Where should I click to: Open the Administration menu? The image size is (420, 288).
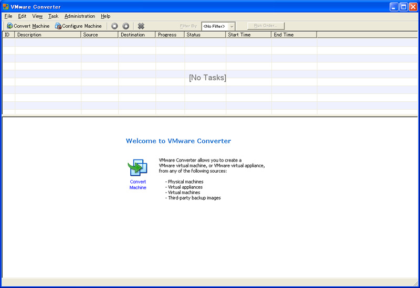click(80, 16)
